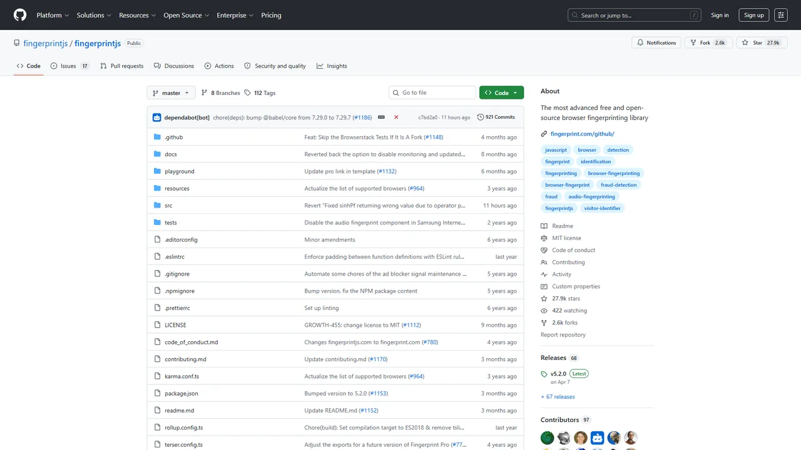Open the 921 Commits history link

[x=496, y=117]
